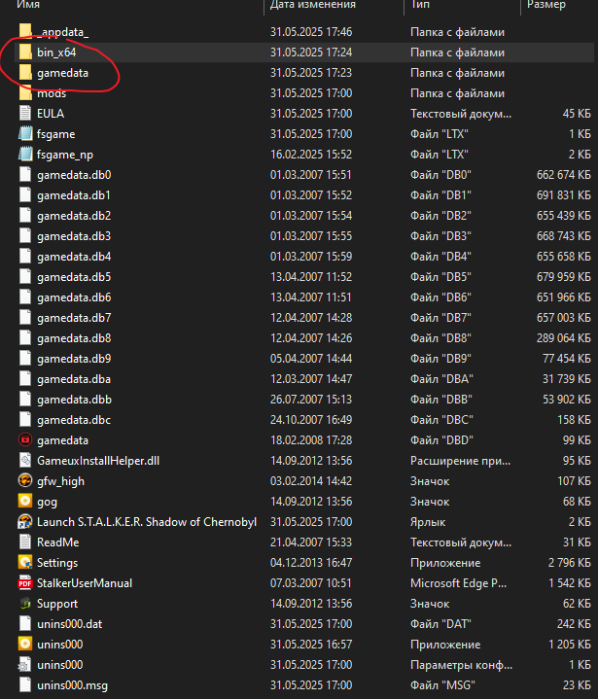Click the ReadMe text document

57,542
